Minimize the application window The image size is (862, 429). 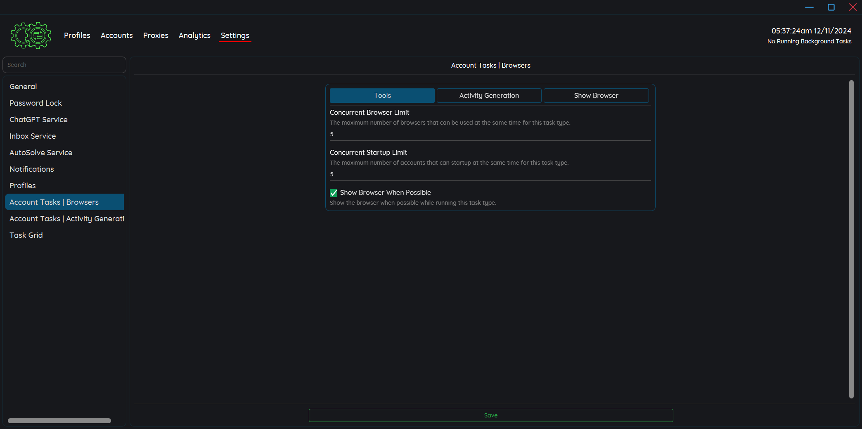pyautogui.click(x=809, y=7)
